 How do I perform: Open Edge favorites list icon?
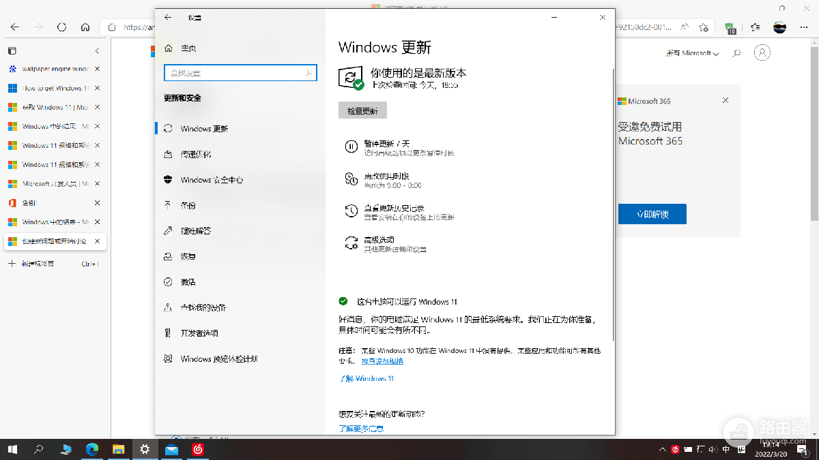click(x=755, y=27)
